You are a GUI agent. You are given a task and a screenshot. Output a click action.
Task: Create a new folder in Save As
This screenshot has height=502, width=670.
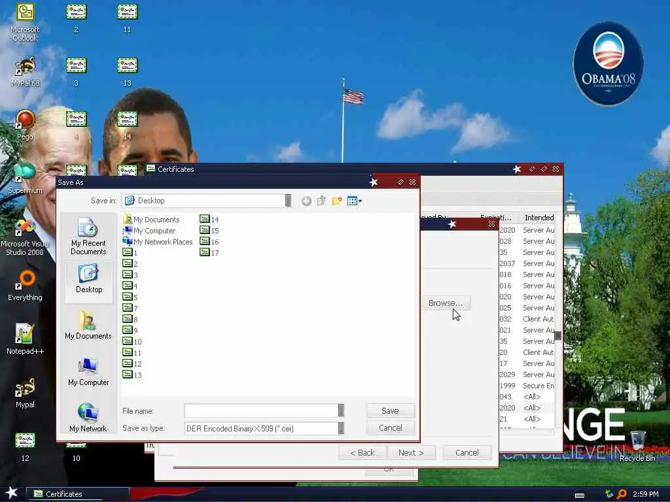[337, 201]
